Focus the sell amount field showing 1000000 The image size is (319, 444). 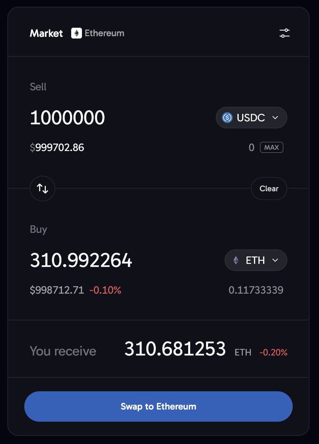(x=68, y=118)
